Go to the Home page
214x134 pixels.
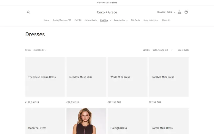46,20
